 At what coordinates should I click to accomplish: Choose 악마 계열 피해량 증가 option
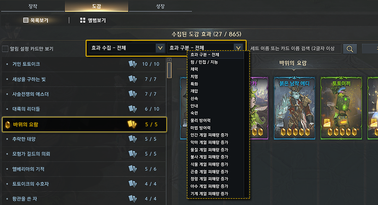[209, 143]
